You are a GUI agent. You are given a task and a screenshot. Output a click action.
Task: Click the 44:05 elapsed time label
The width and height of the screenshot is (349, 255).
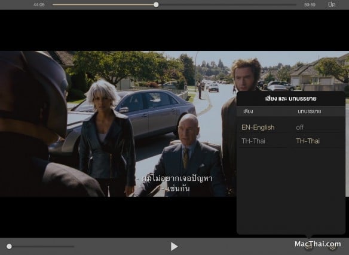coord(39,5)
